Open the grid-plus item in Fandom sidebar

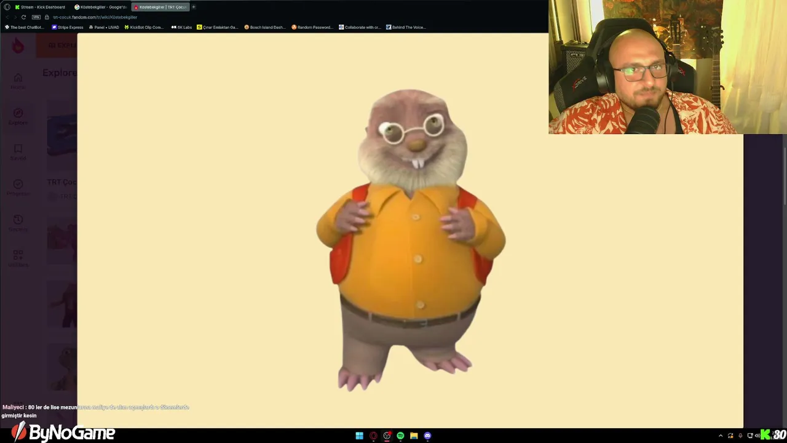[x=18, y=258]
